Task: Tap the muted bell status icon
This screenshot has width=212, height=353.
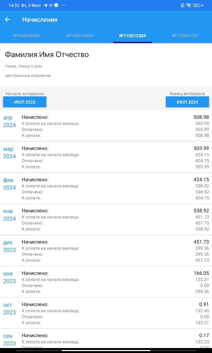Action: [182, 5]
